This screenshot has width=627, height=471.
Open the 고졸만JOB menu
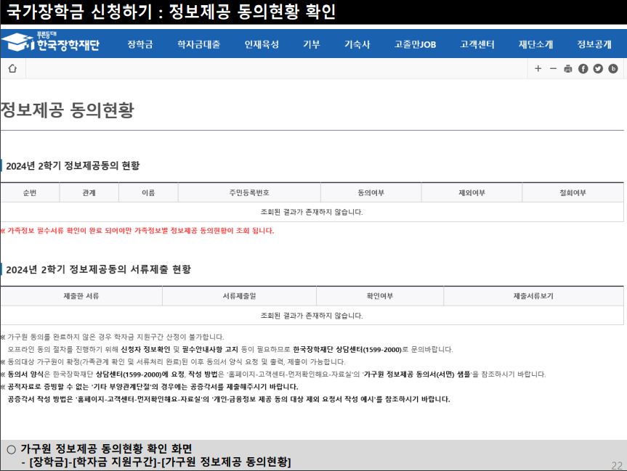[x=415, y=44]
